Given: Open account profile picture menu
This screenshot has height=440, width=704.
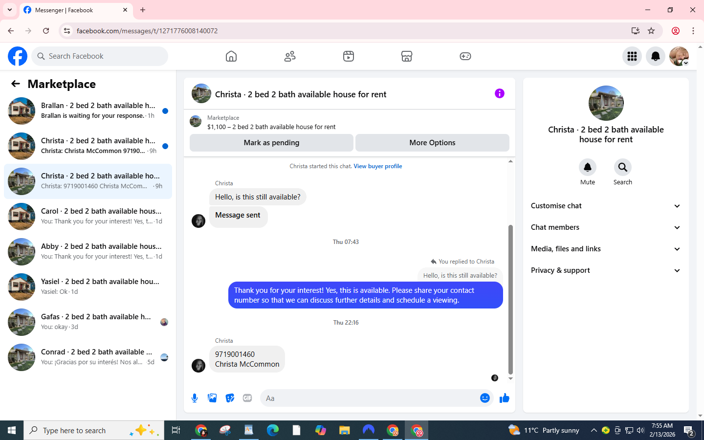Looking at the screenshot, I should [x=679, y=56].
